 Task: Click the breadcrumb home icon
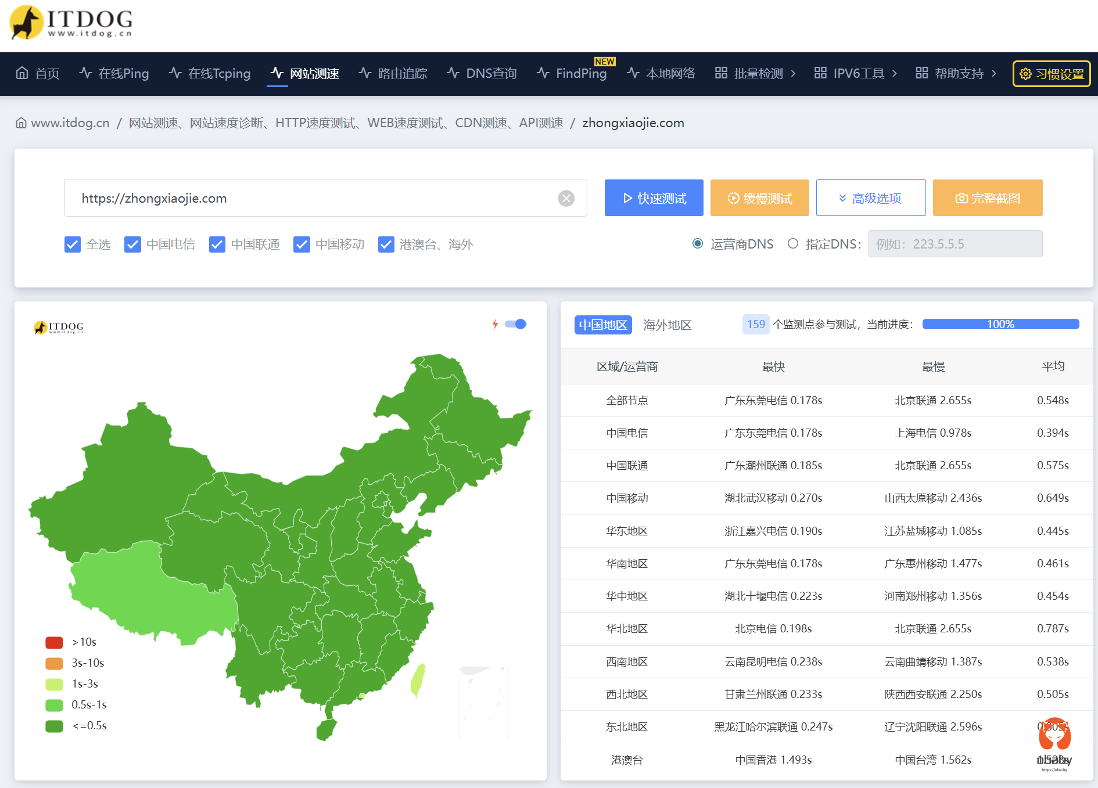pyautogui.click(x=21, y=123)
